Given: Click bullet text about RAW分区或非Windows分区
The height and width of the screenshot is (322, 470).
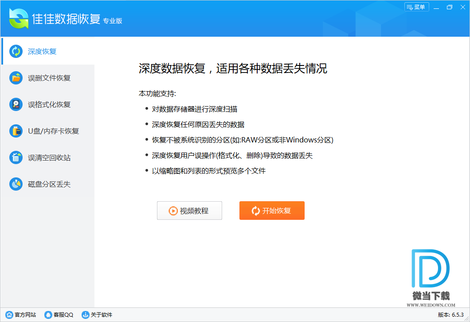Looking at the screenshot, I should [x=243, y=140].
